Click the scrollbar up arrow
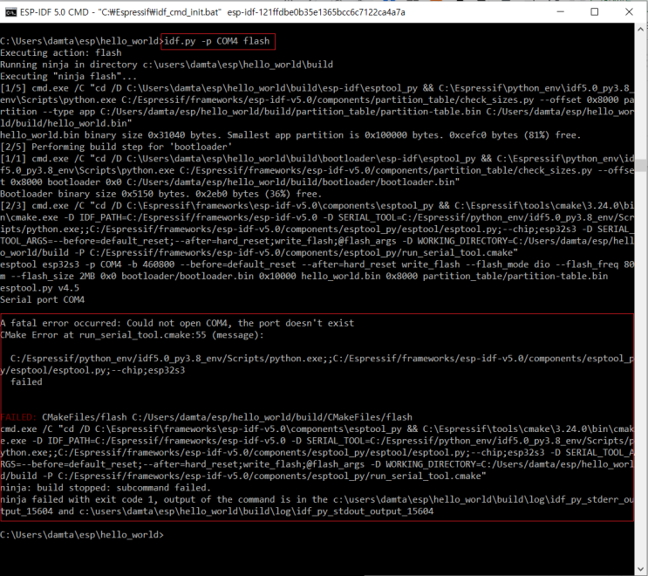Viewport: 648px width, 576px height. click(640, 29)
